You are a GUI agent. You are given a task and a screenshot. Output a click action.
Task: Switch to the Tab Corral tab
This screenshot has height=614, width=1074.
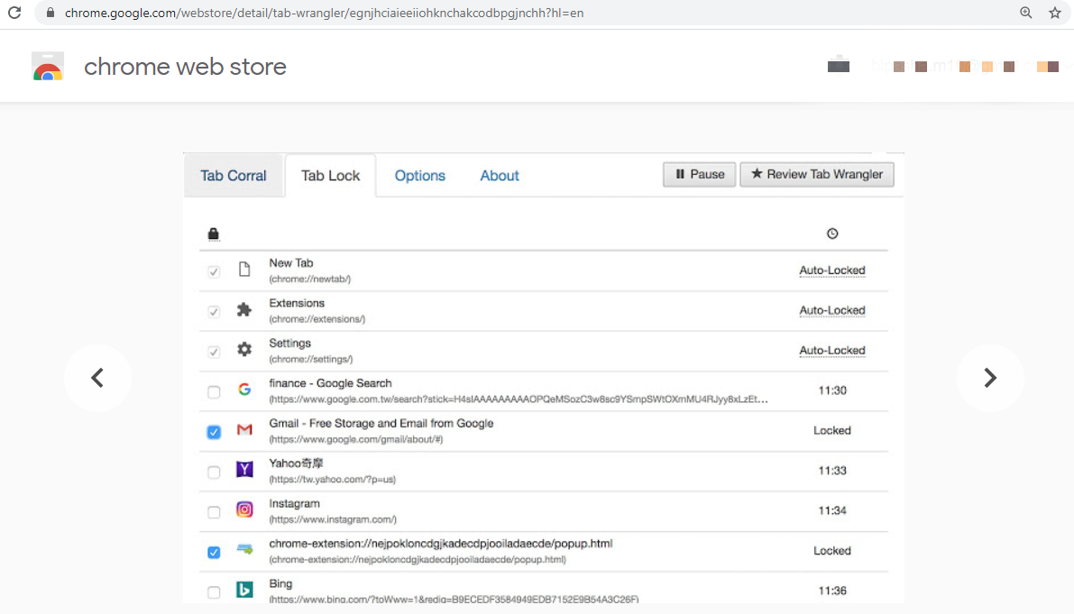[234, 175]
